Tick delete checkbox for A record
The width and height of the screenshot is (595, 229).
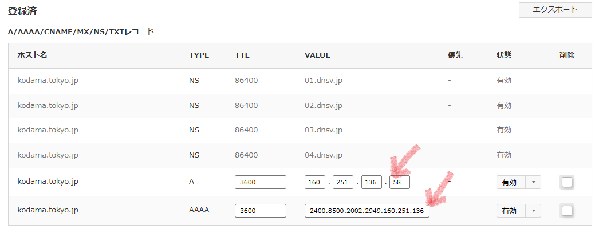tap(566, 182)
